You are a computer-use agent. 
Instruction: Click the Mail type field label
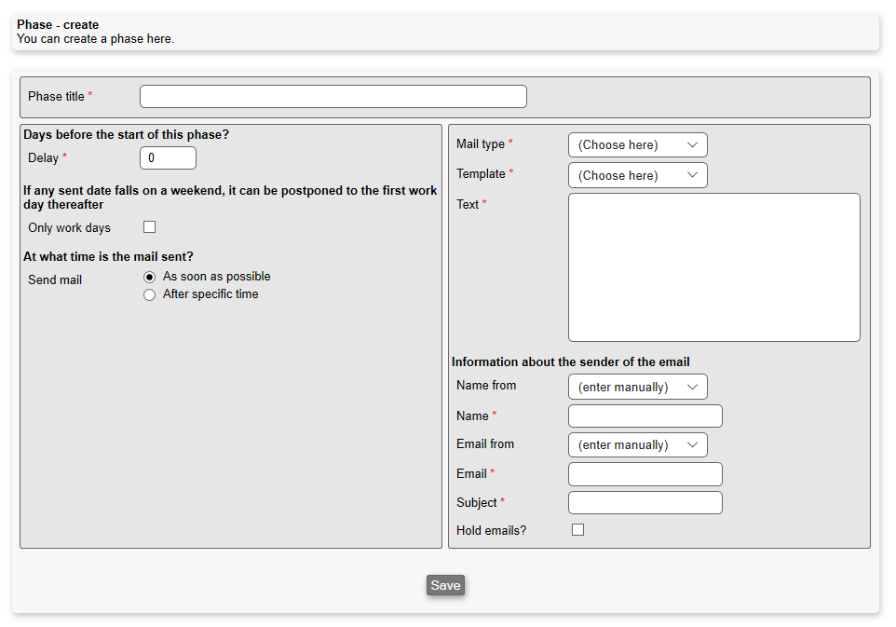480,144
